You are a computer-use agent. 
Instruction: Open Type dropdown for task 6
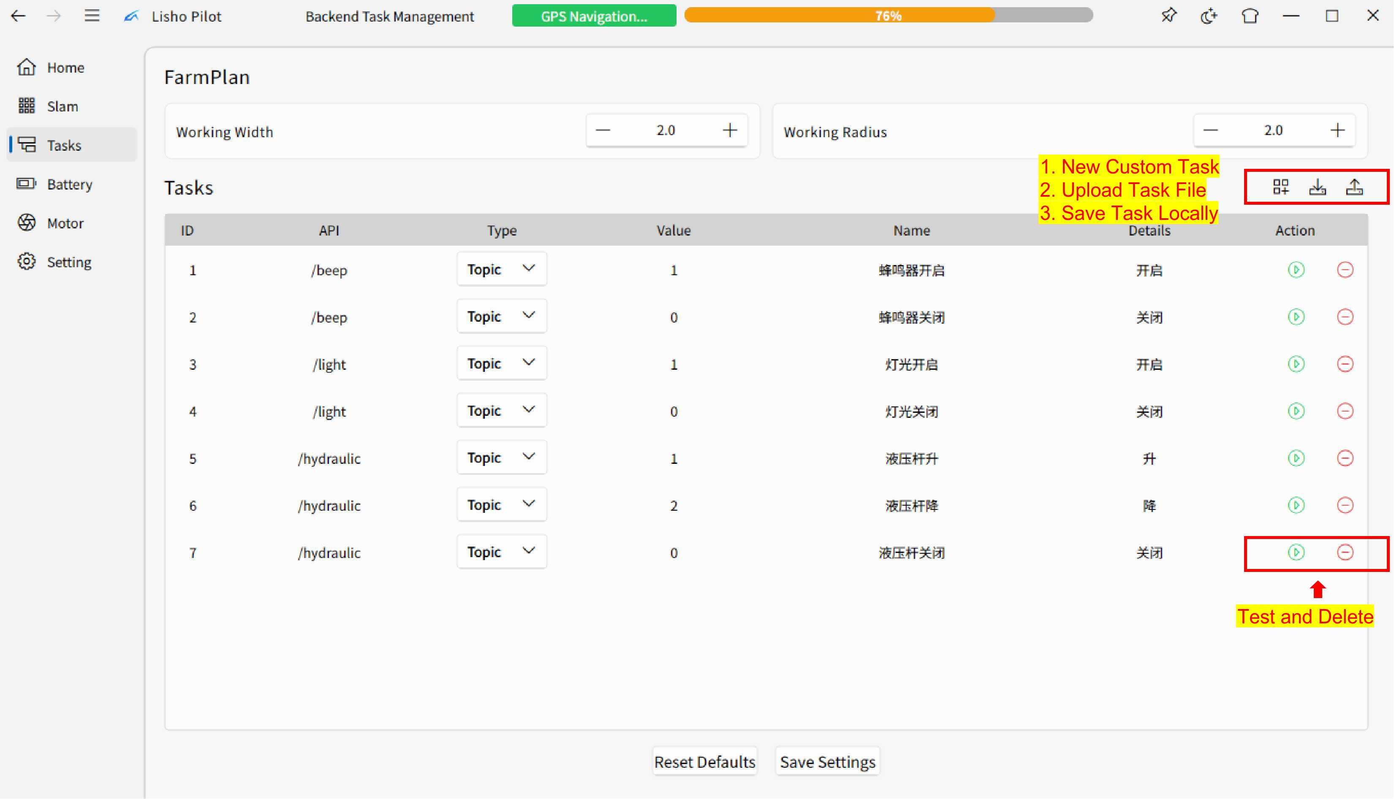coord(502,505)
